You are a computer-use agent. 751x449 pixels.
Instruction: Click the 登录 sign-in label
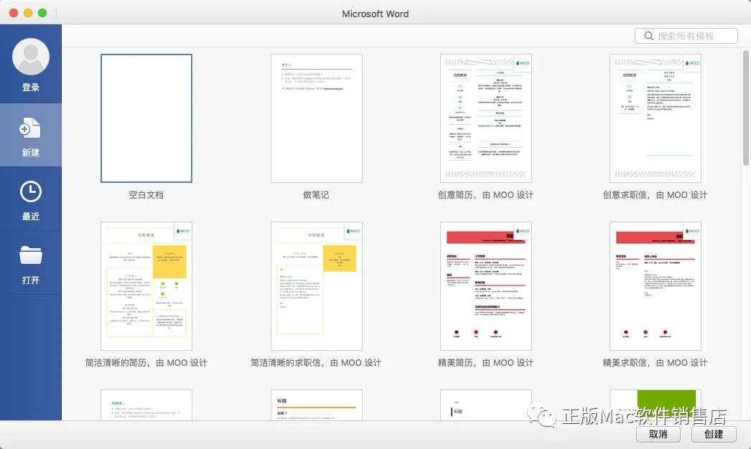click(x=31, y=87)
